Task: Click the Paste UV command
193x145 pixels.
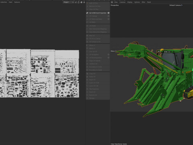Action: pyautogui.click(x=98, y=77)
